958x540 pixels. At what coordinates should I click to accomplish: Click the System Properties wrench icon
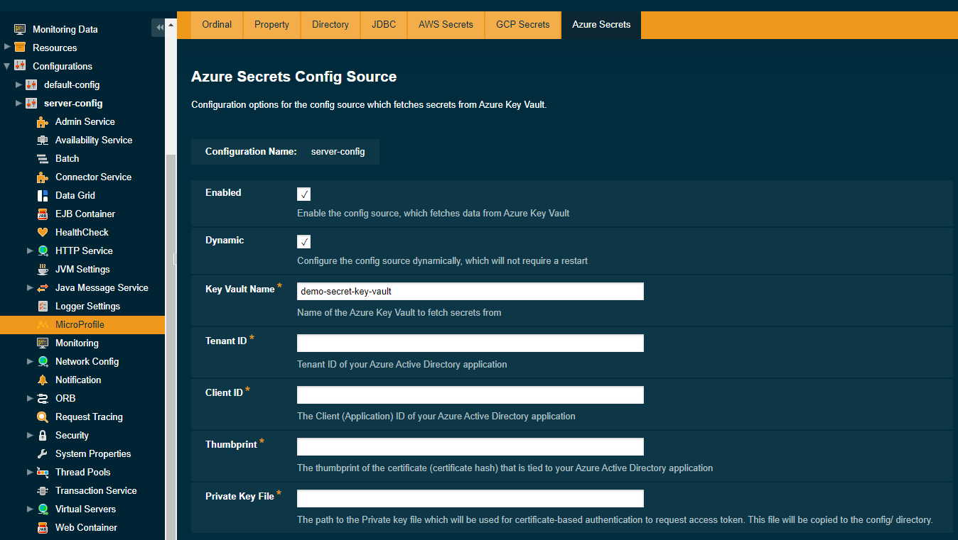click(43, 453)
